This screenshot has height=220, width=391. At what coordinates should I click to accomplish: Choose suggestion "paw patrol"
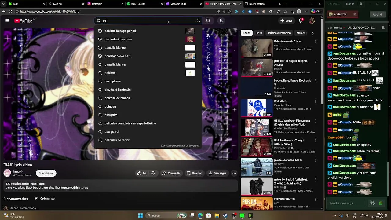[148, 132]
